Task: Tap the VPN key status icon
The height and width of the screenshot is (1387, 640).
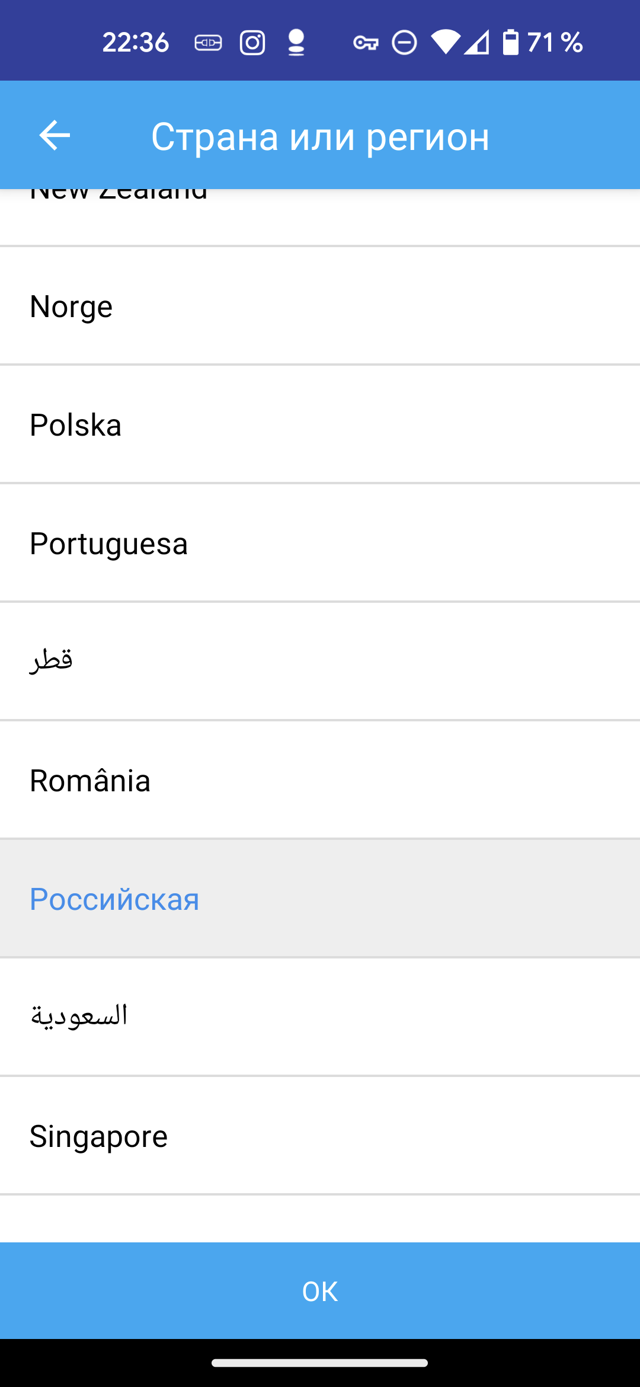Action: click(x=366, y=43)
